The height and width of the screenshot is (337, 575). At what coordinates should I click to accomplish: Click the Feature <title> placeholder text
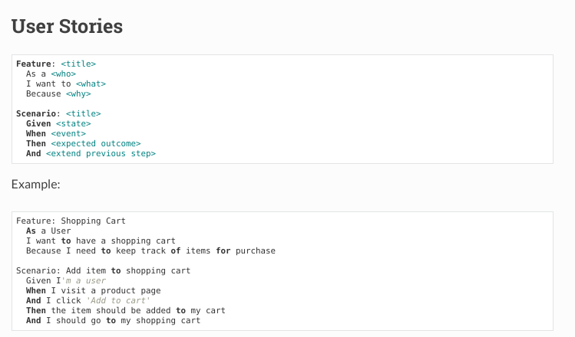tap(78, 64)
